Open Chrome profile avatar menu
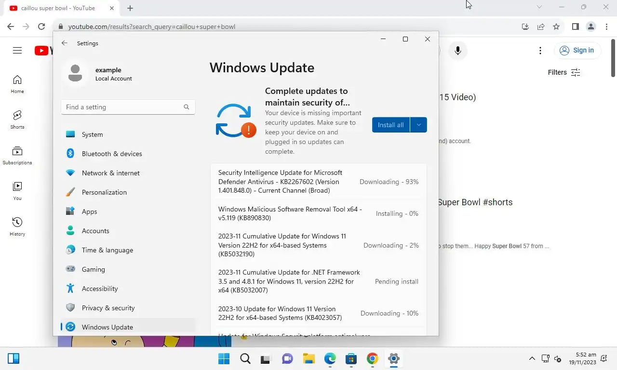The height and width of the screenshot is (370, 617). [591, 26]
